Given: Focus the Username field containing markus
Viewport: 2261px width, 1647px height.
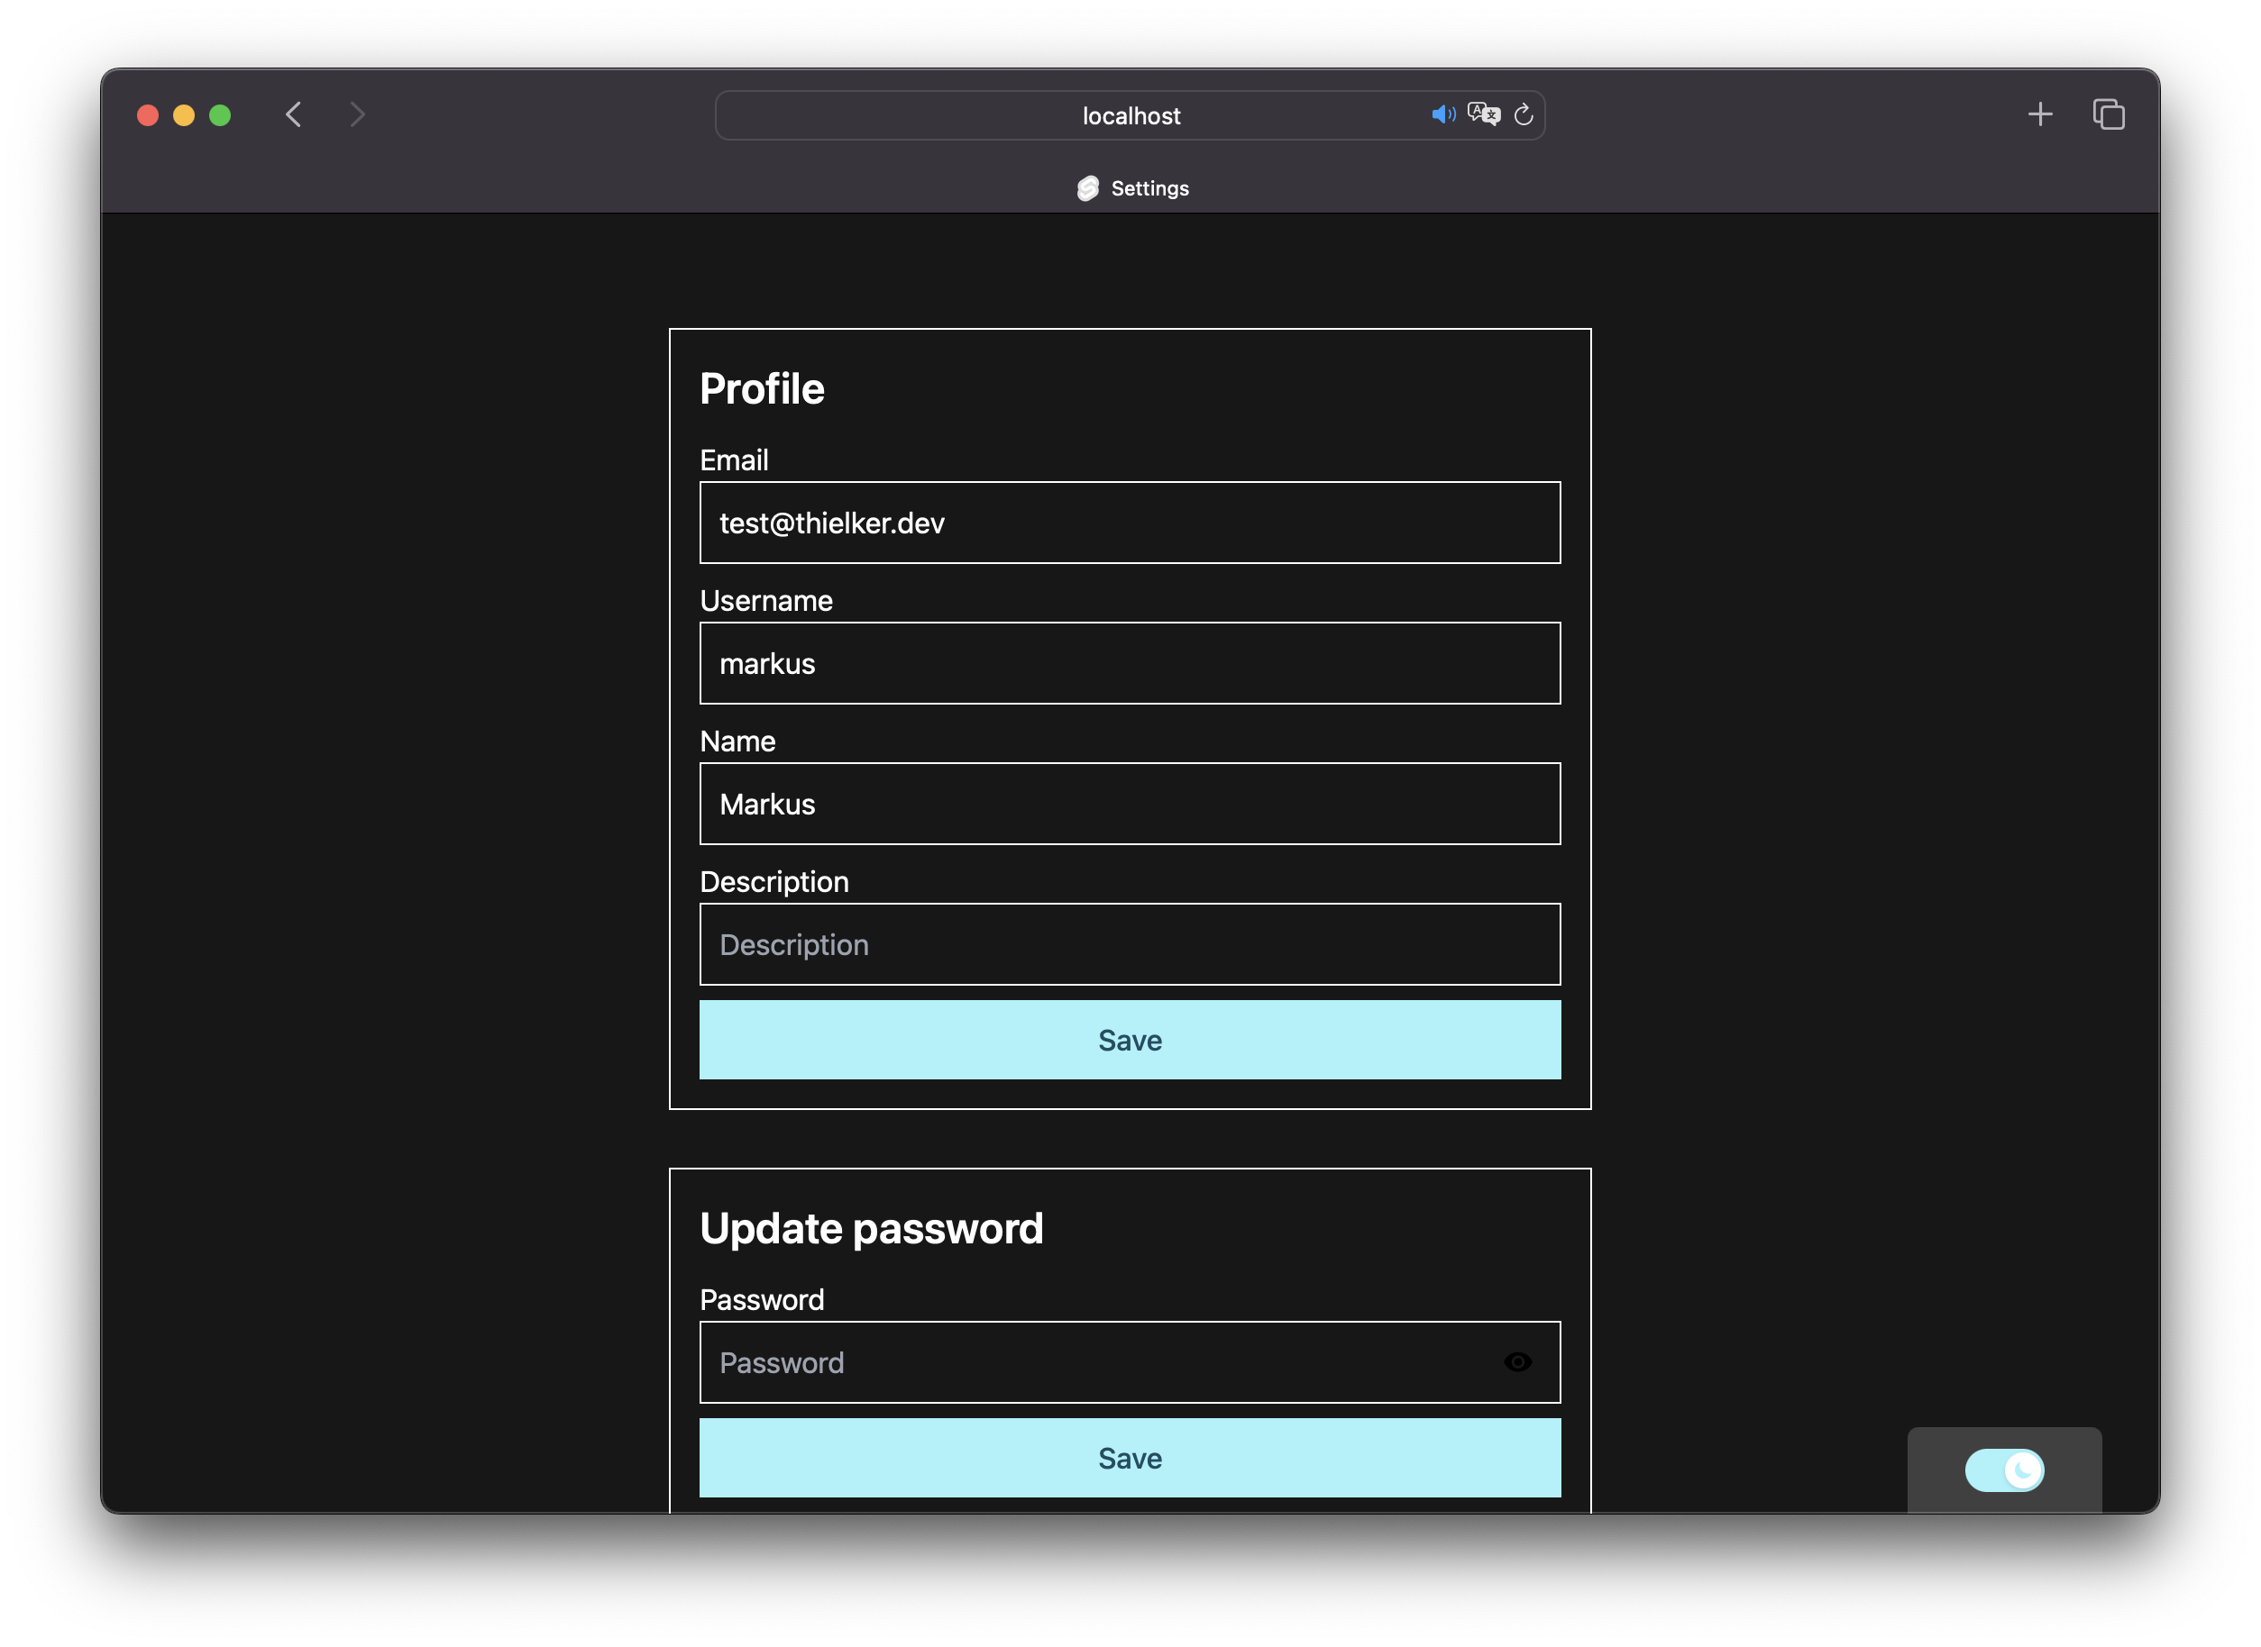Looking at the screenshot, I should click(1130, 663).
